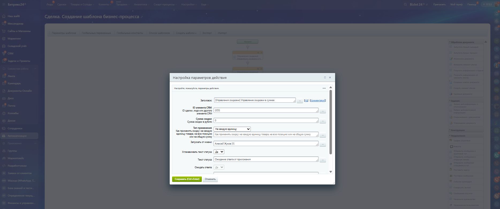
Task: Click the Заголовок text field
Action: [x=255, y=100]
